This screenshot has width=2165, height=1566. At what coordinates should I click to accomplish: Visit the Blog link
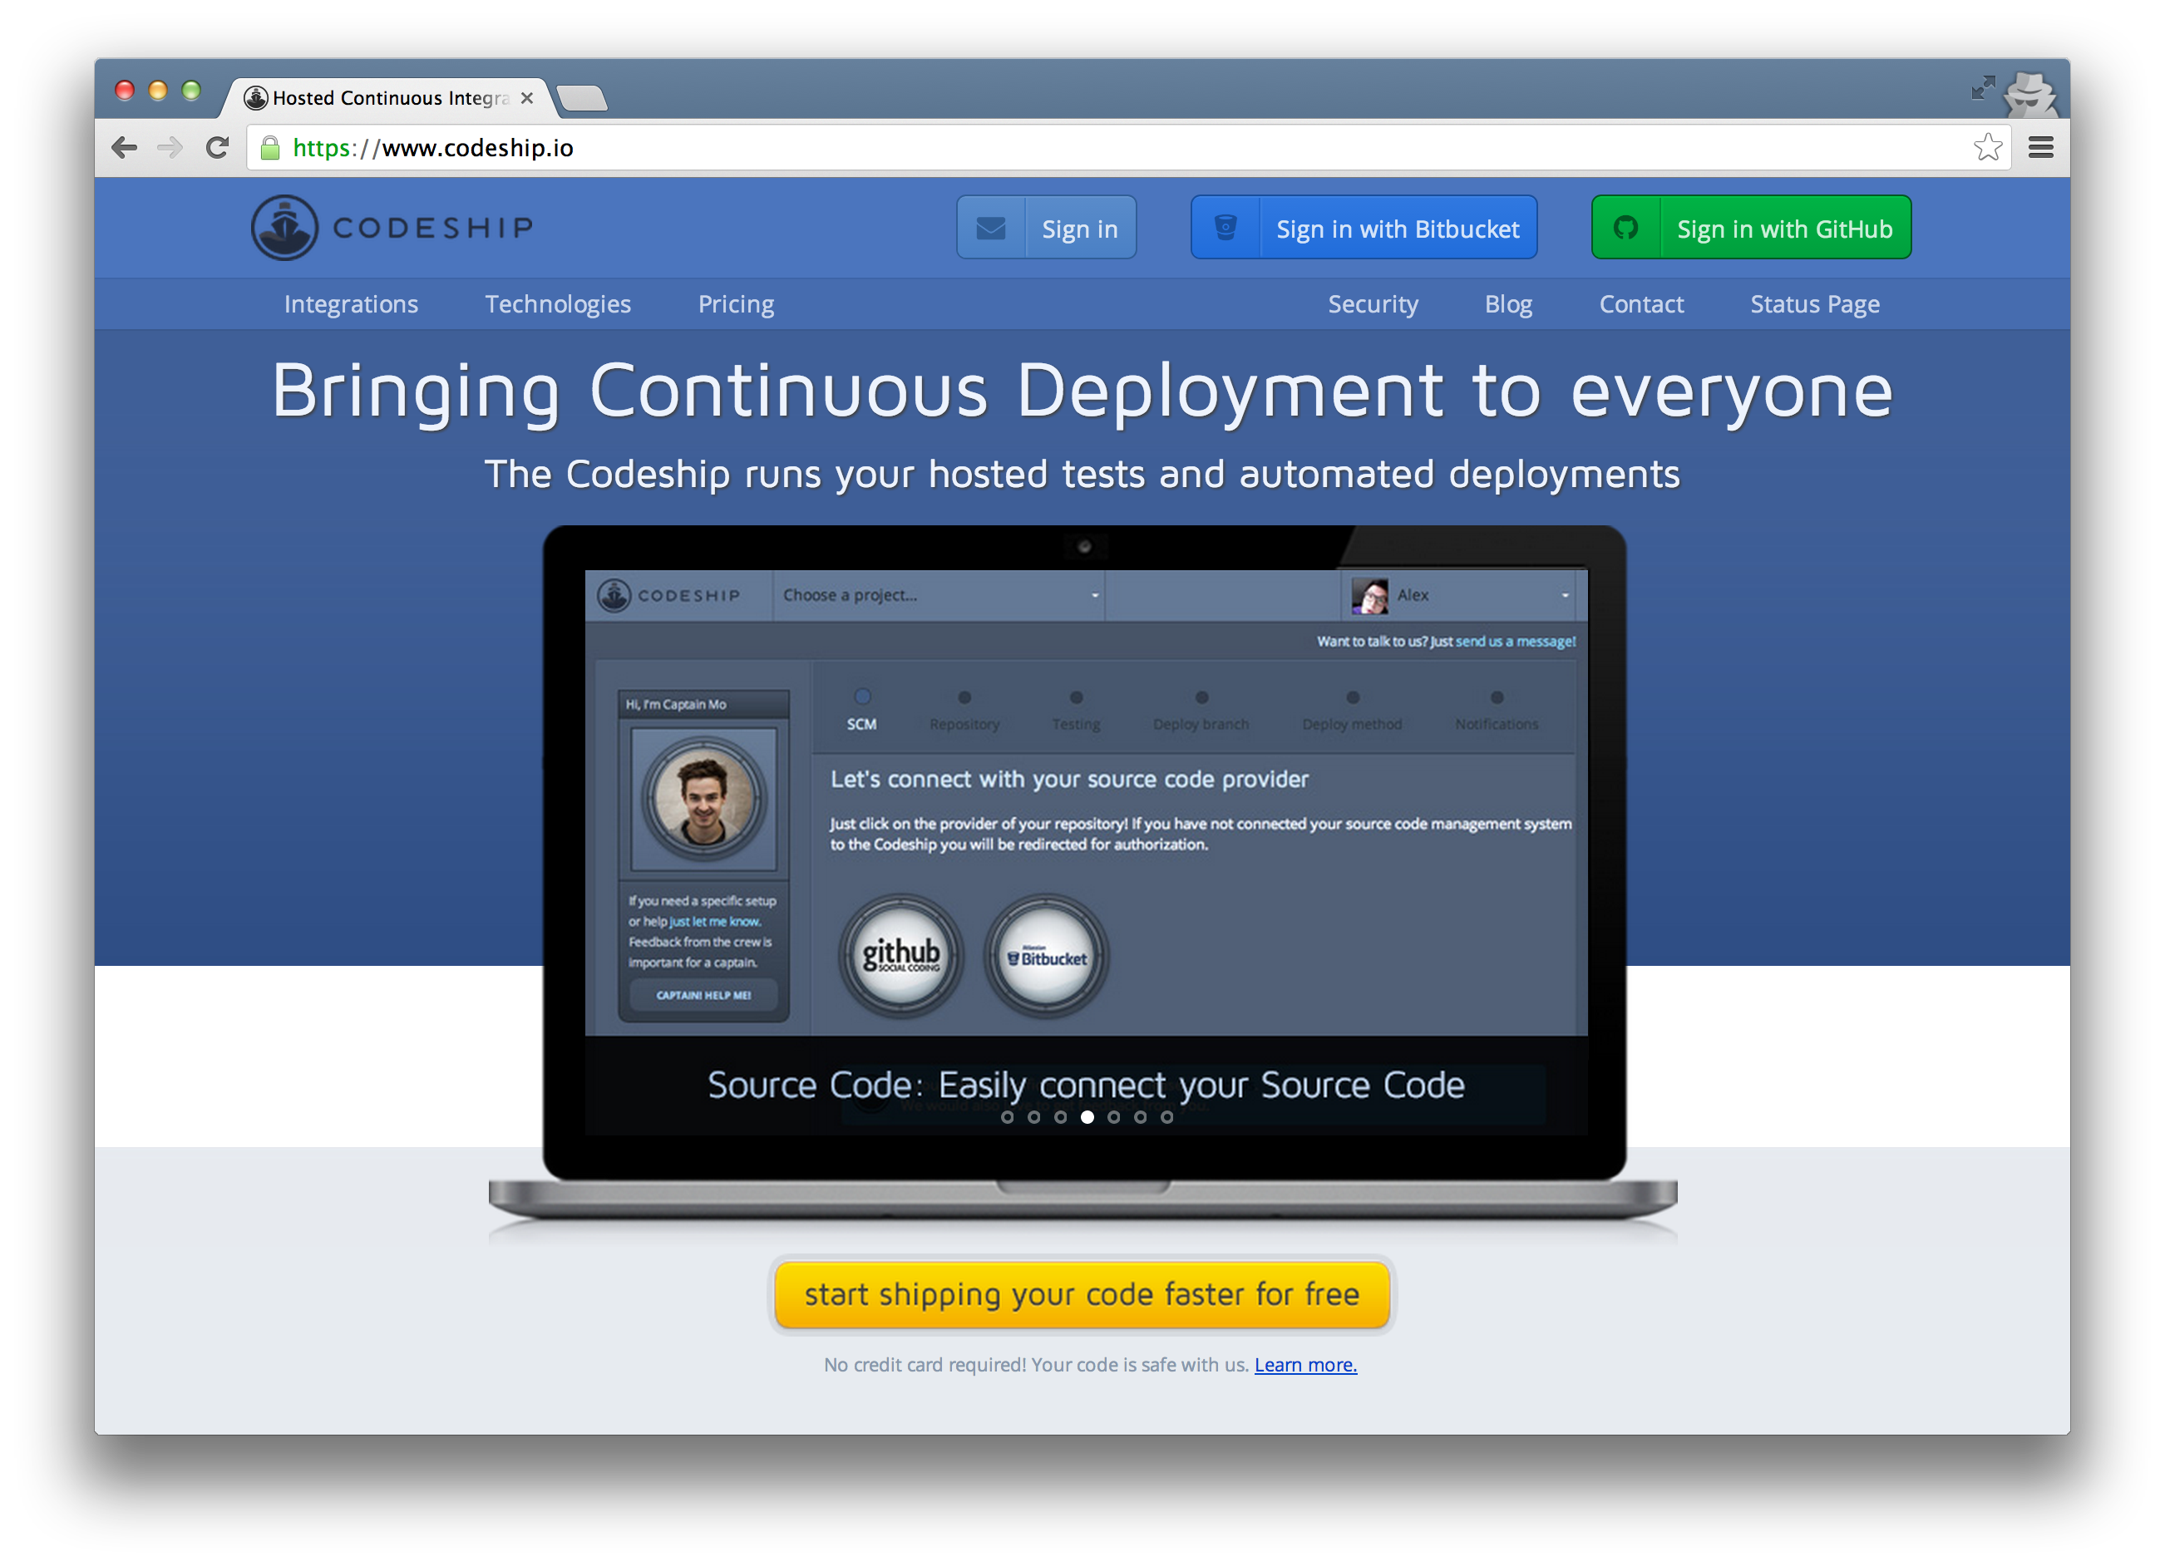click(1508, 304)
